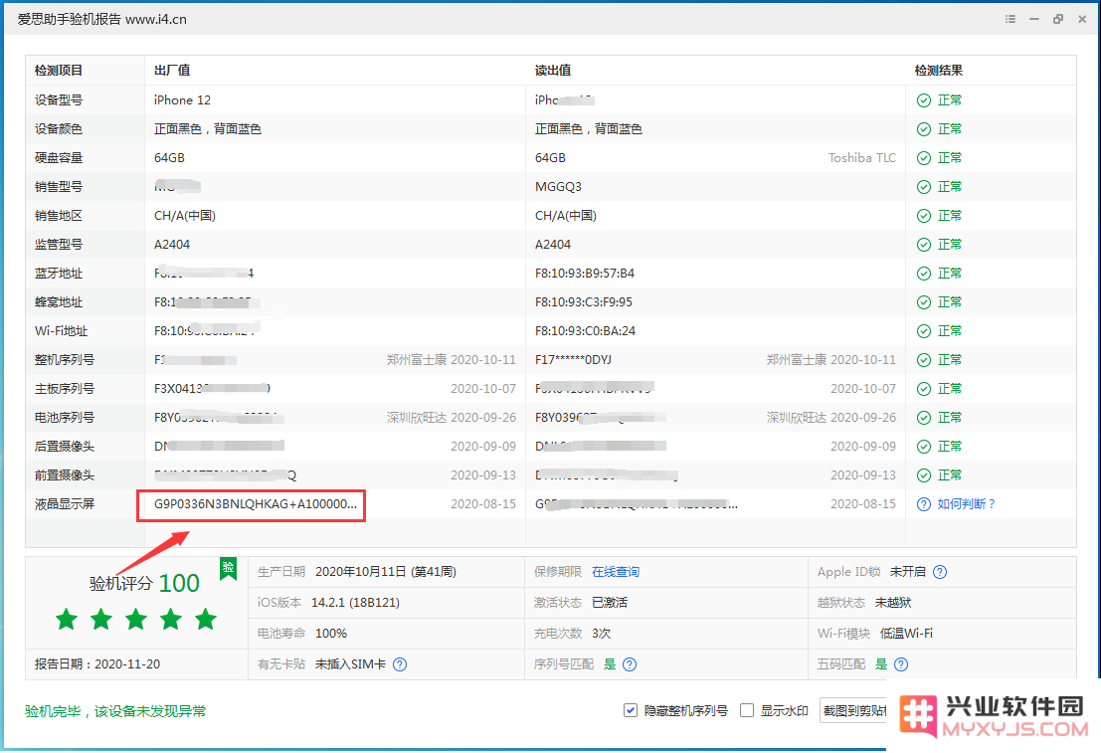Click the 验机评分 100 score
The image size is (1101, 753).
point(144,583)
